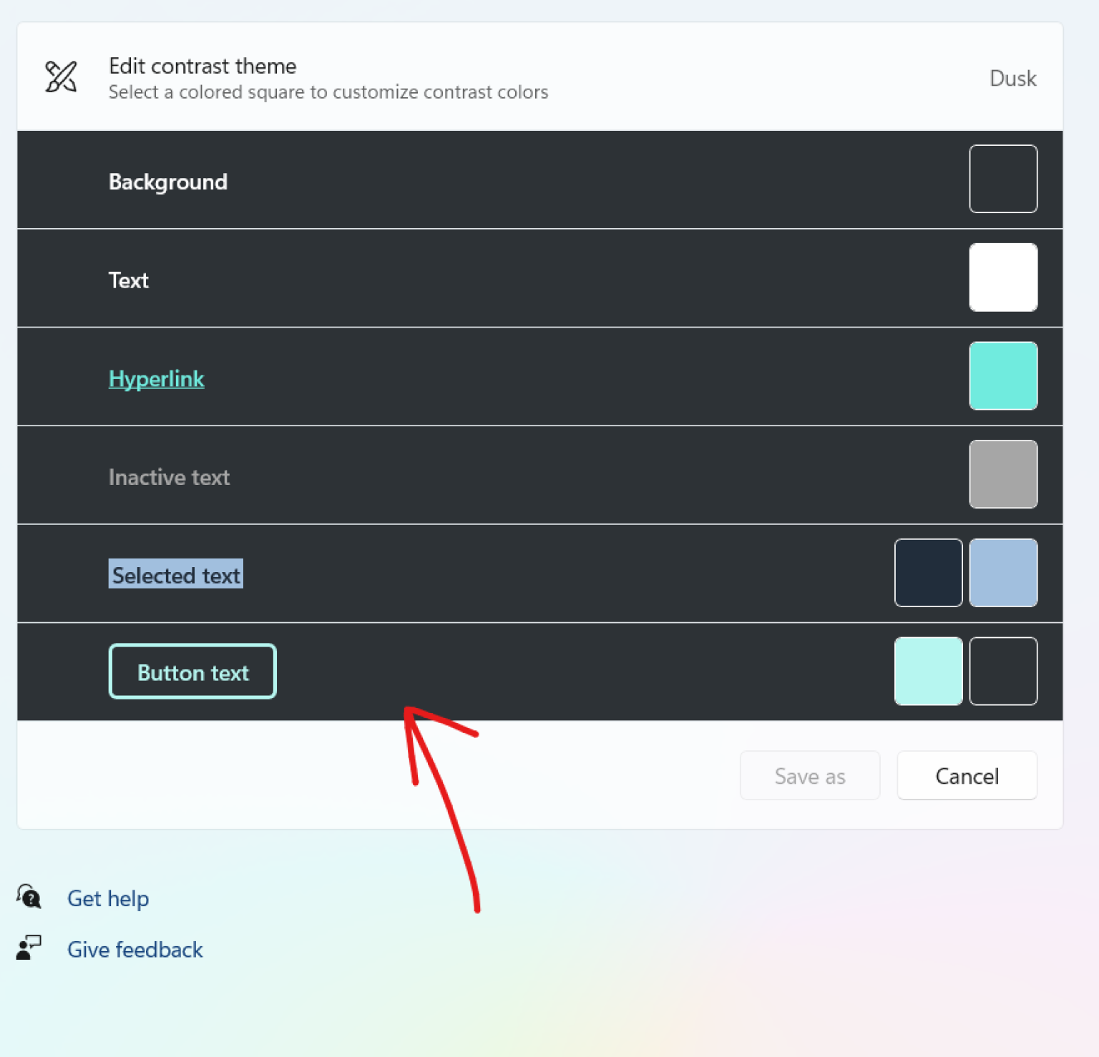Viewport: 1099px width, 1057px height.
Task: Customize the Hyperlink color swatch
Action: coord(1002,375)
